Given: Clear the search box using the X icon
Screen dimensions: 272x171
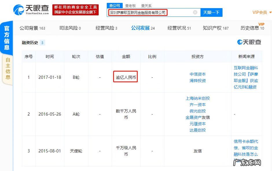Looking at the screenshot, I should click(195, 12).
